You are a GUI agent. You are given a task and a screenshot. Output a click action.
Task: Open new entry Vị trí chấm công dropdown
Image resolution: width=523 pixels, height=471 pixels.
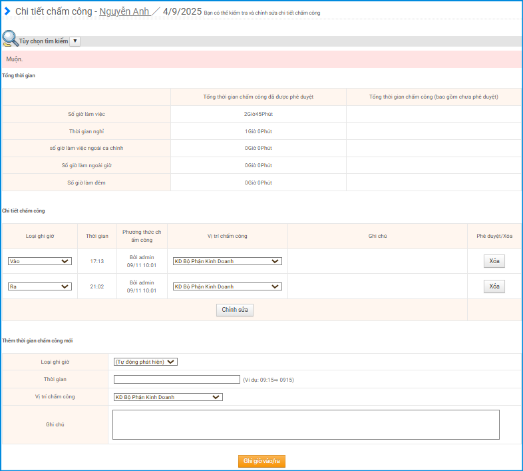pyautogui.click(x=168, y=397)
